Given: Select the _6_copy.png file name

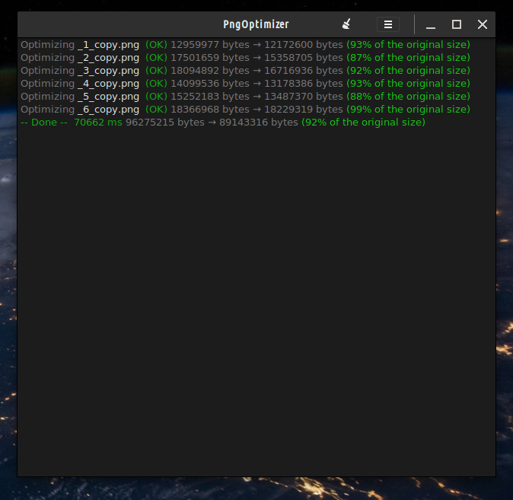Looking at the screenshot, I should [x=108, y=110].
